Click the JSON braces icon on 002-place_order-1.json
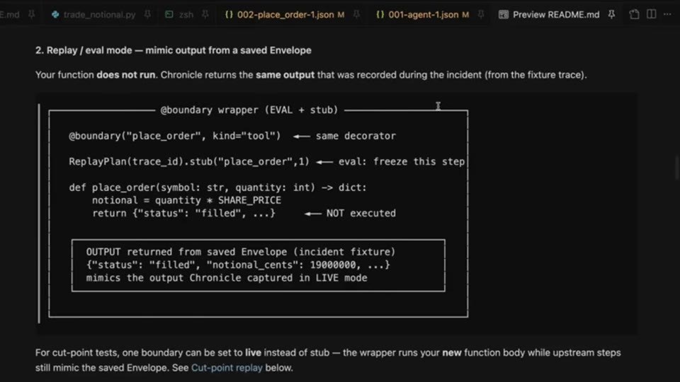This screenshot has height=382, width=680. [229, 15]
